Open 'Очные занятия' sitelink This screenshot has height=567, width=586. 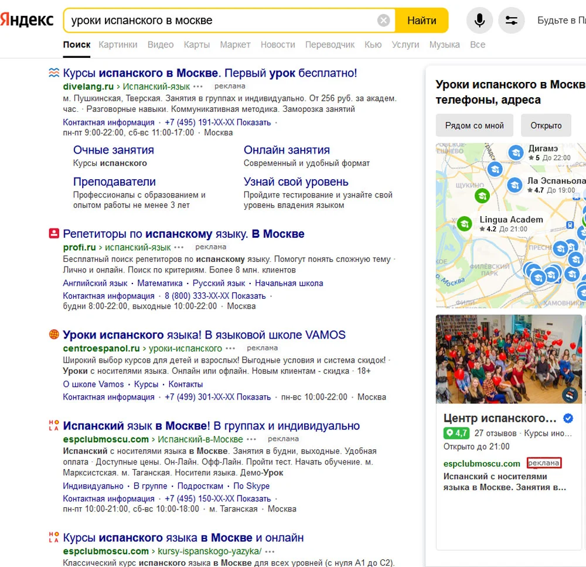113,150
